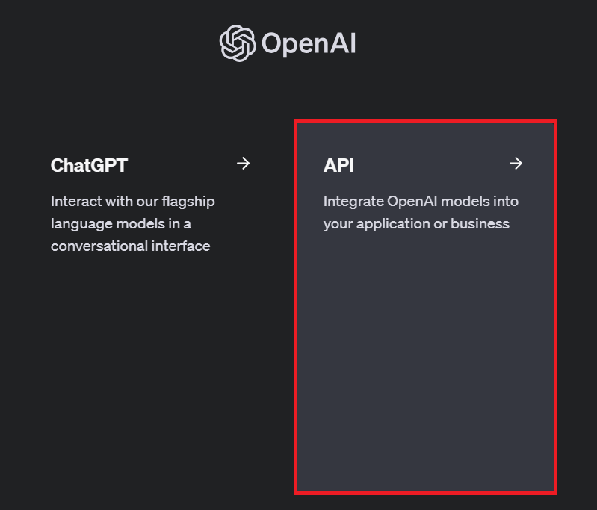Click the OpenAI knot logo icon
Screen dimensions: 597x510
238,43
